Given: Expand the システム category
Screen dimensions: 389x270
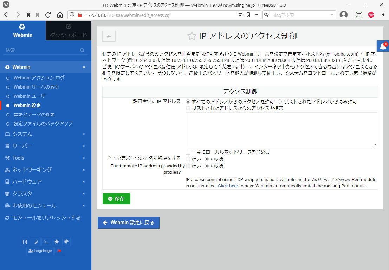Looking at the screenshot, I should (46, 134).
